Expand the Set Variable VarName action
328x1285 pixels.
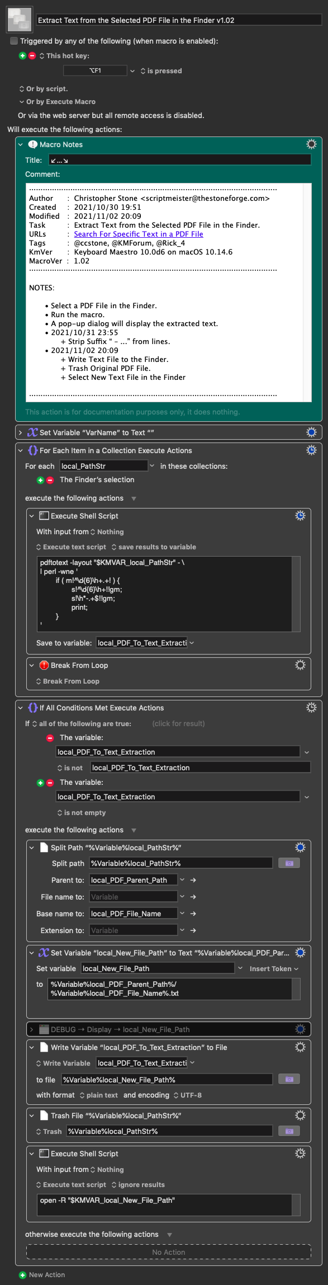click(21, 432)
